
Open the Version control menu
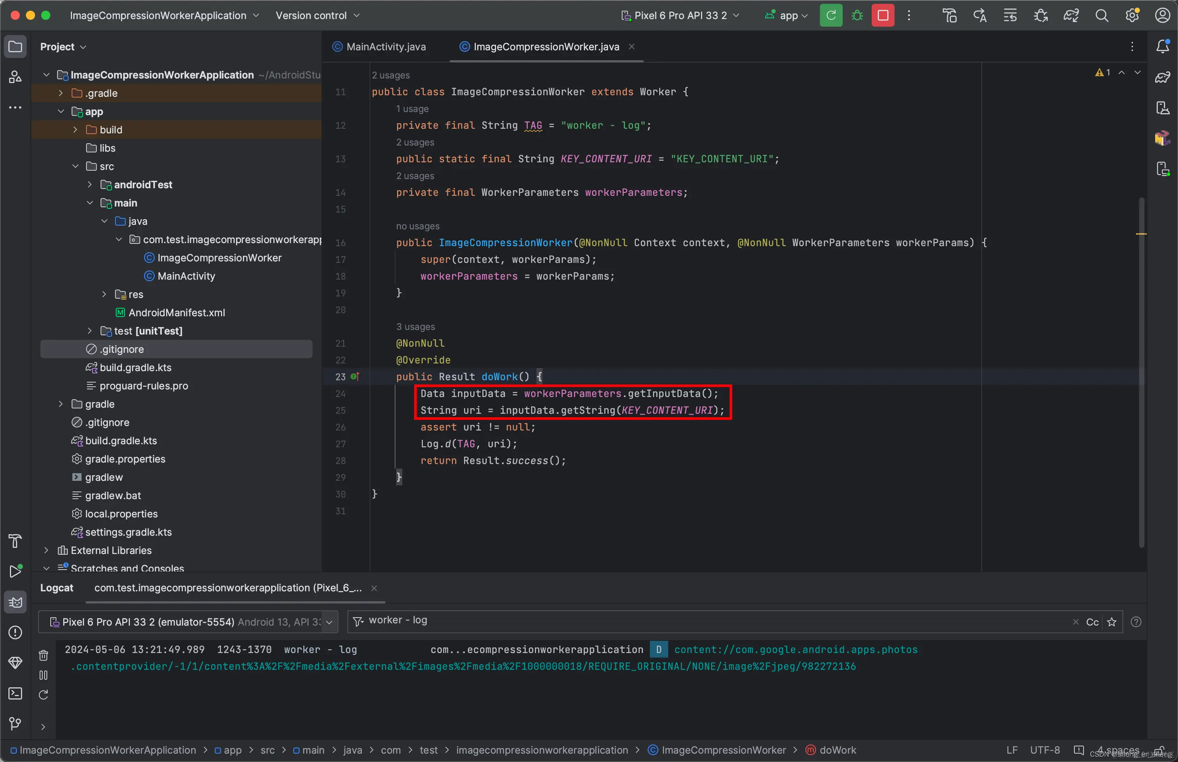[317, 15]
